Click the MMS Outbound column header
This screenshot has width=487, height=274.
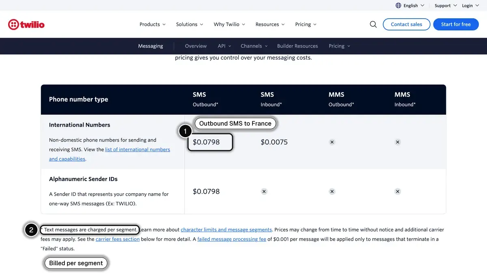pyautogui.click(x=341, y=99)
